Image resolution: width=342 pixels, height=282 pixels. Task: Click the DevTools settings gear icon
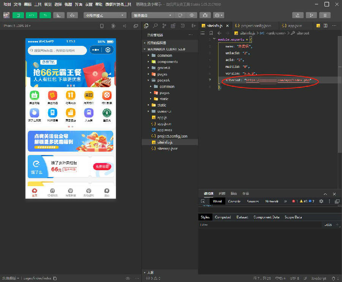click(x=321, y=201)
